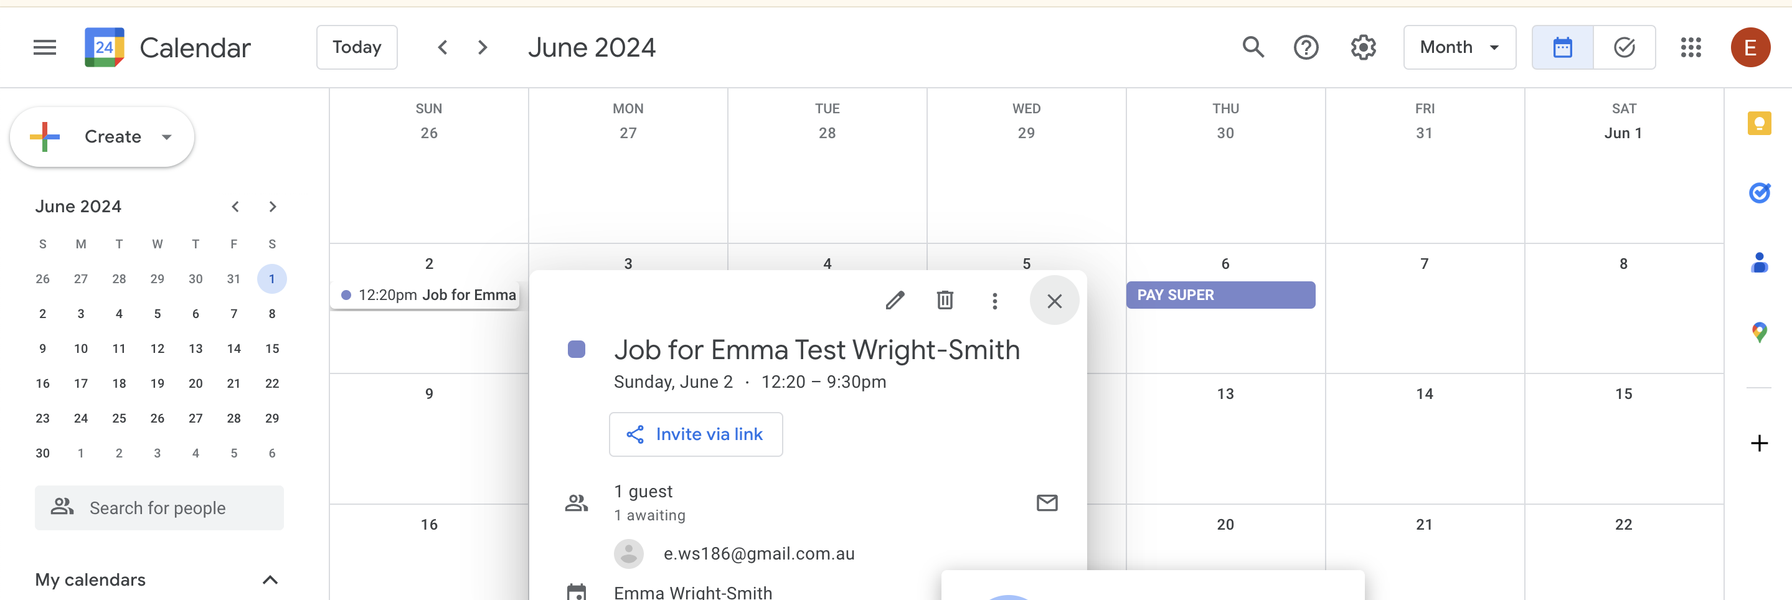1792x600 pixels.
Task: Click the Today button
Action: [x=357, y=47]
